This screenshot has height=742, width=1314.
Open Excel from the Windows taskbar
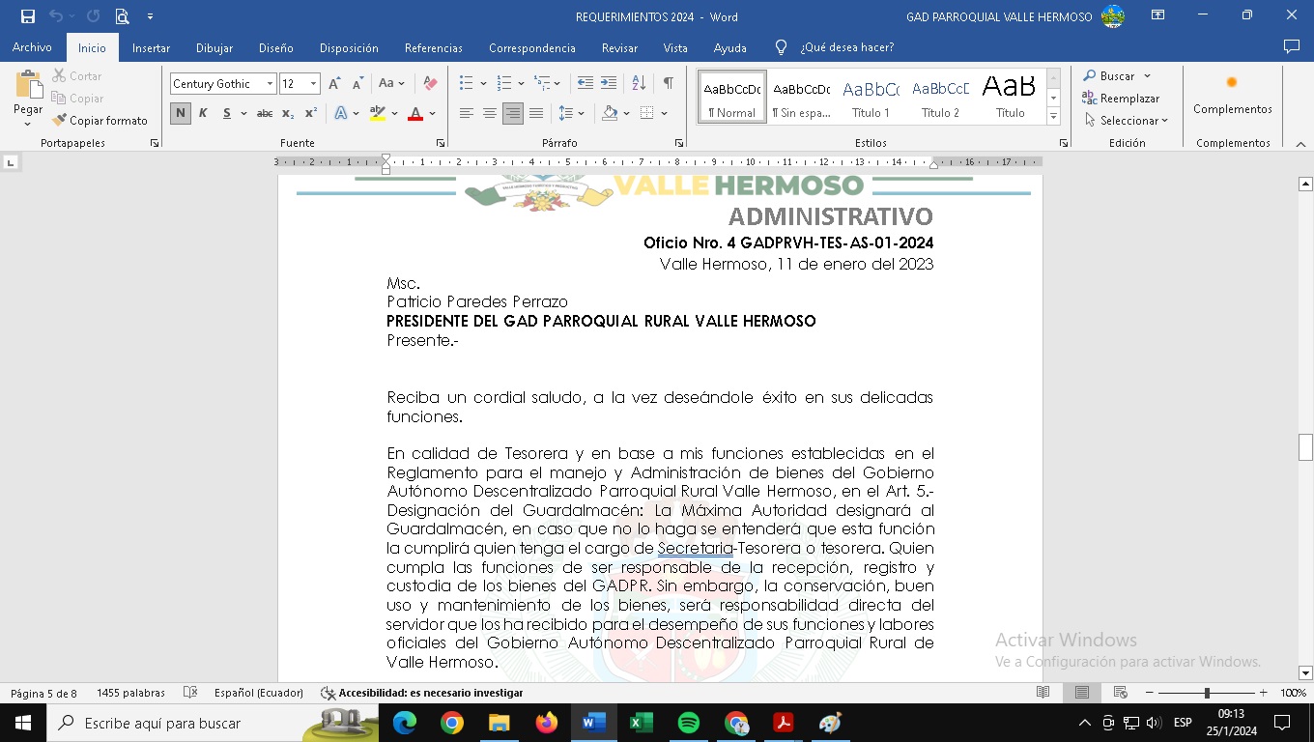click(x=641, y=723)
